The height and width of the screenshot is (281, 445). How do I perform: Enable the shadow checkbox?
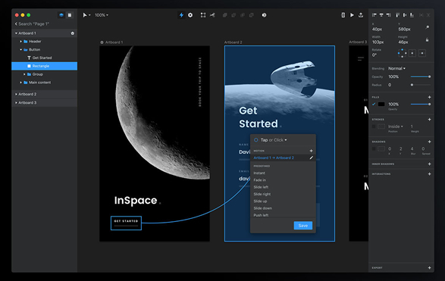374,149
